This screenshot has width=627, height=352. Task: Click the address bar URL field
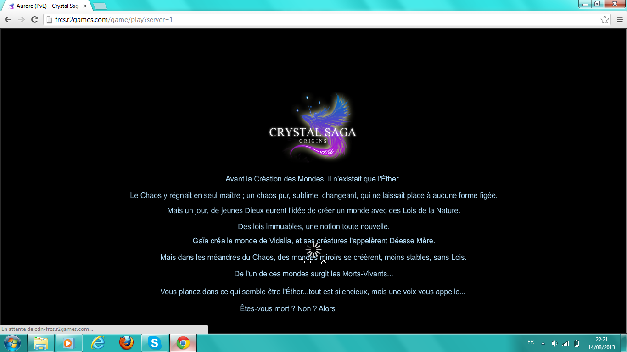(x=321, y=19)
